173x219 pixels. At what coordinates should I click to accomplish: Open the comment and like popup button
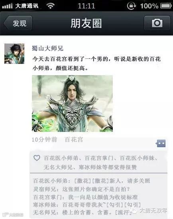(161, 143)
